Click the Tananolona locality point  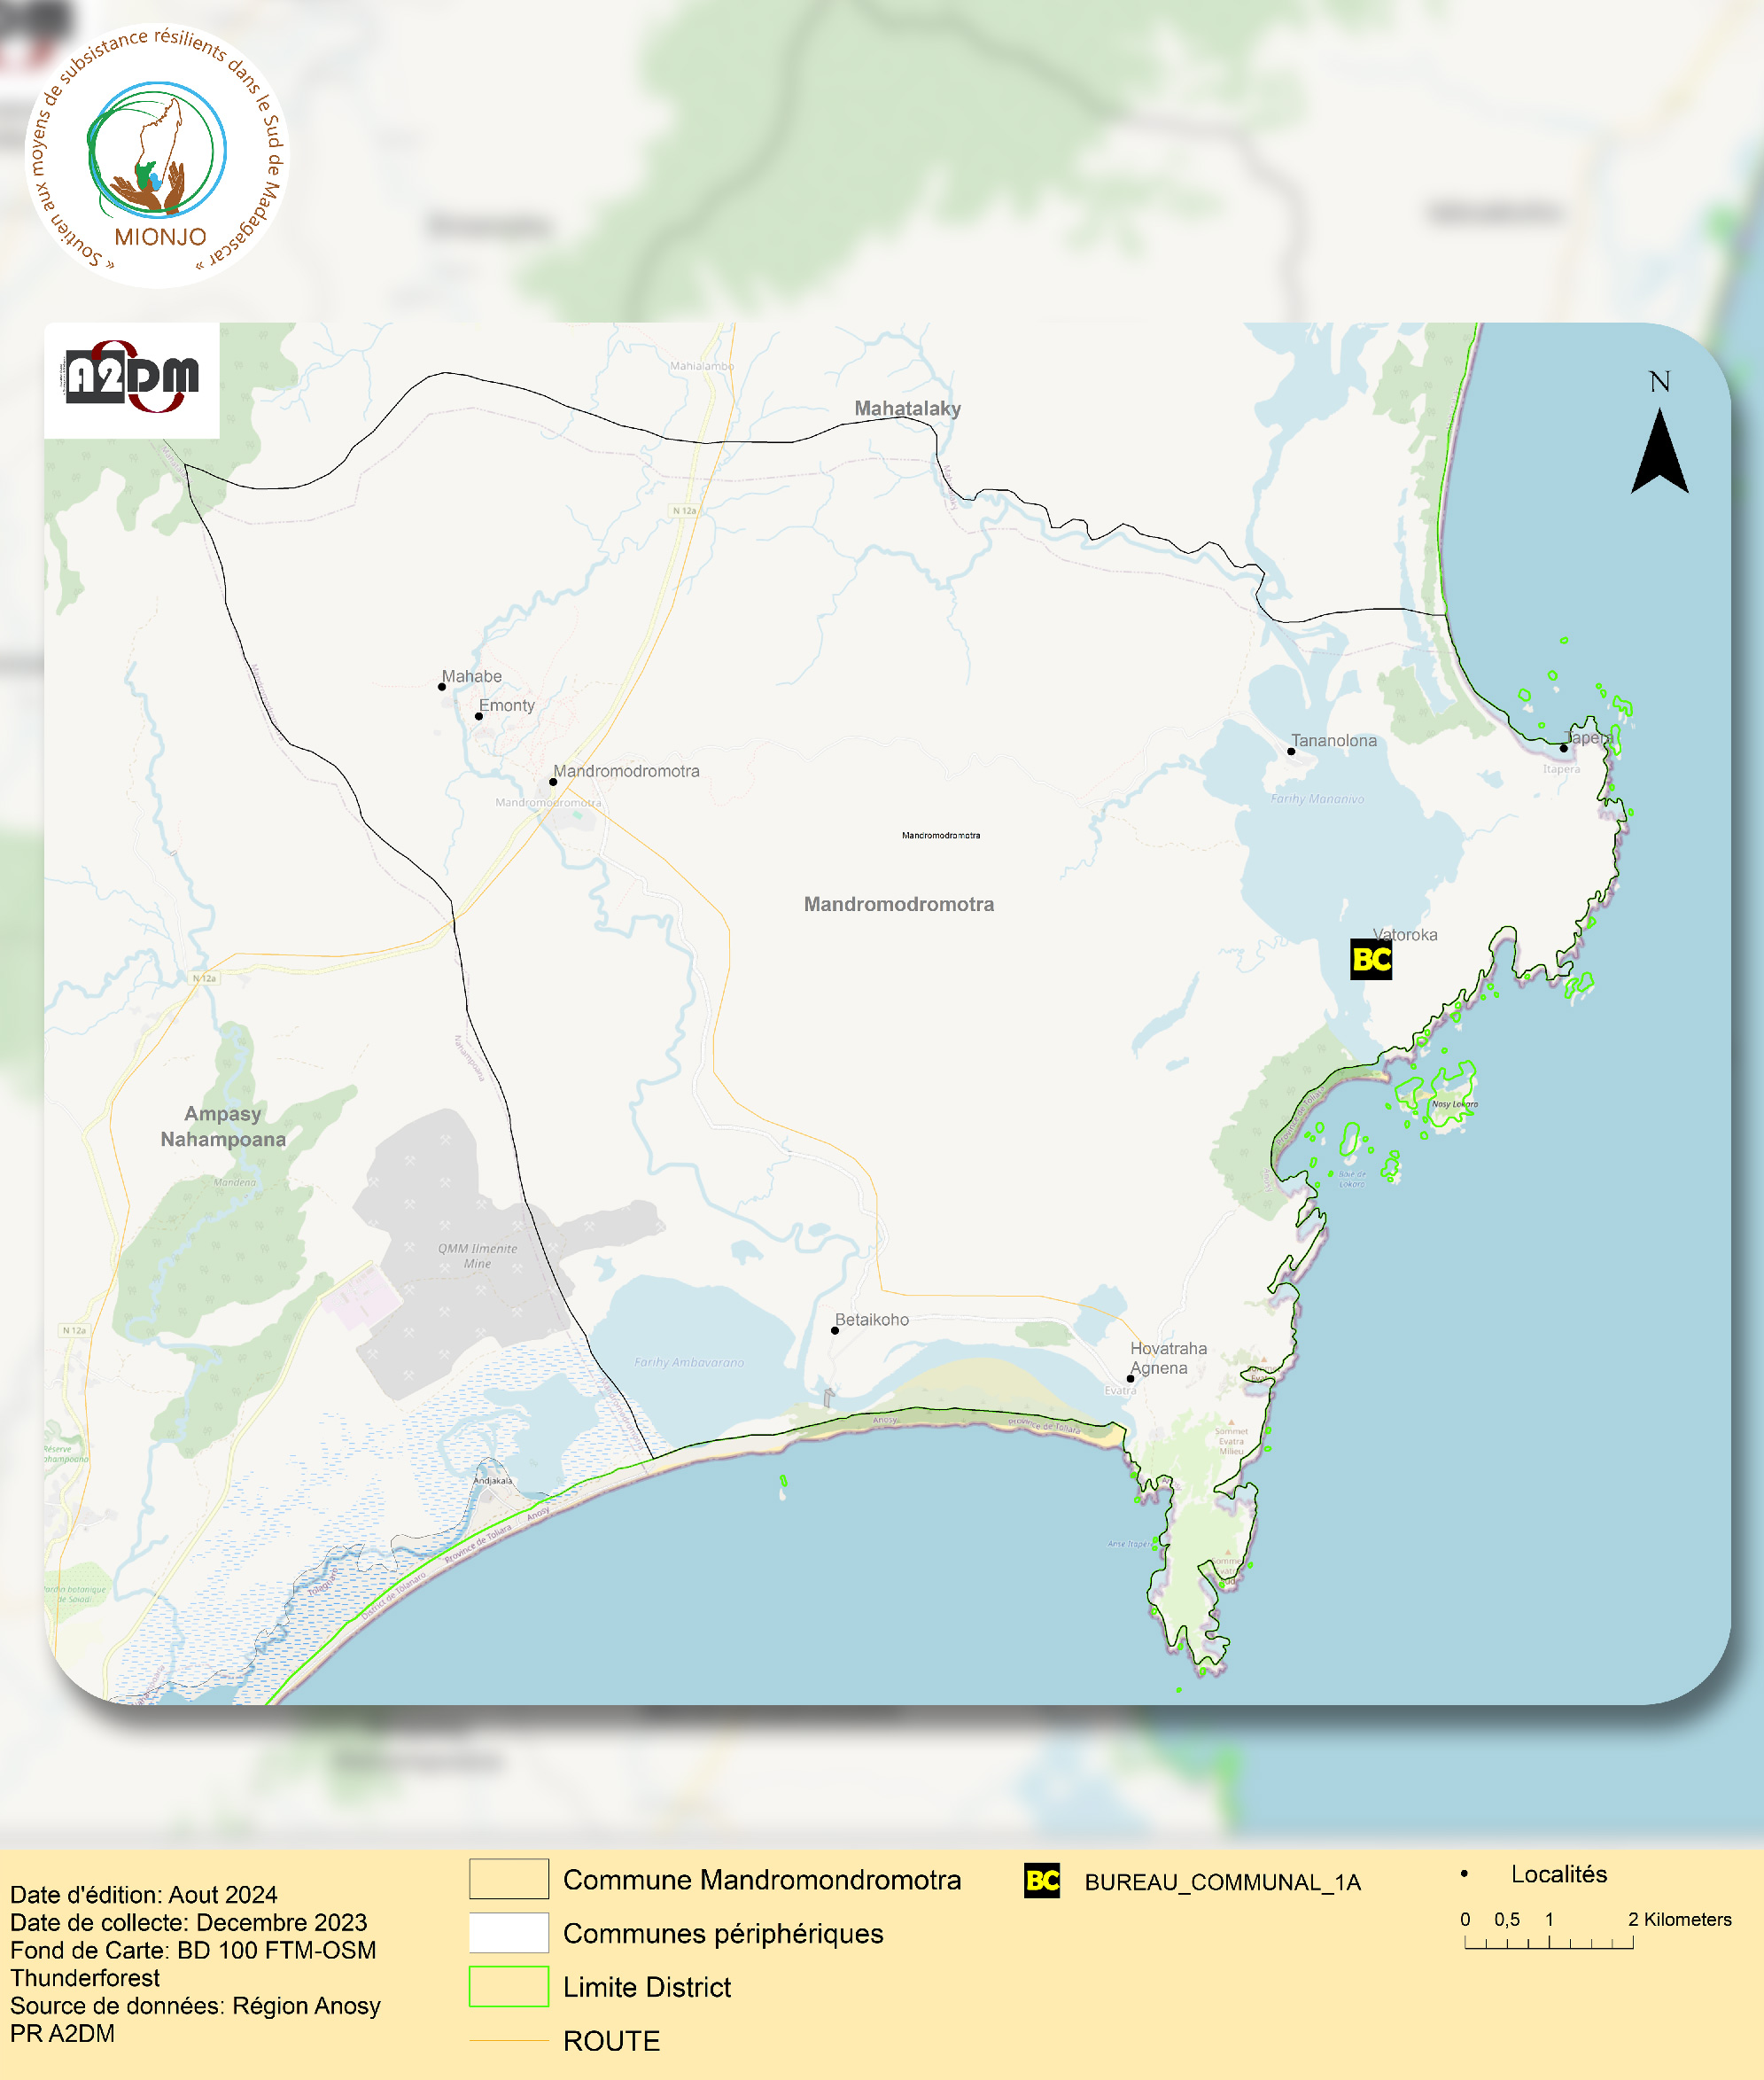pyautogui.click(x=1291, y=751)
